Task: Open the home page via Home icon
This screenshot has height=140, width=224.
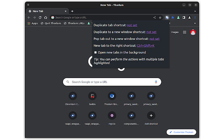Action: coord(45,17)
